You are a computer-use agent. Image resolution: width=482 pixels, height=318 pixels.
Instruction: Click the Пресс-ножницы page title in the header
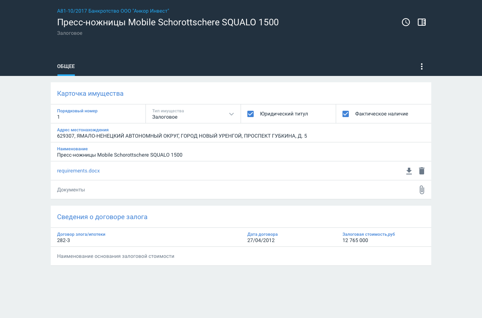coord(168,22)
